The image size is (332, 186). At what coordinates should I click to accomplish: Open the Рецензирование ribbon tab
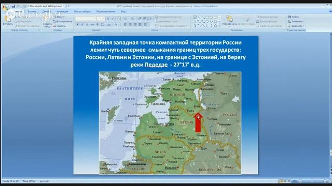(106, 11)
